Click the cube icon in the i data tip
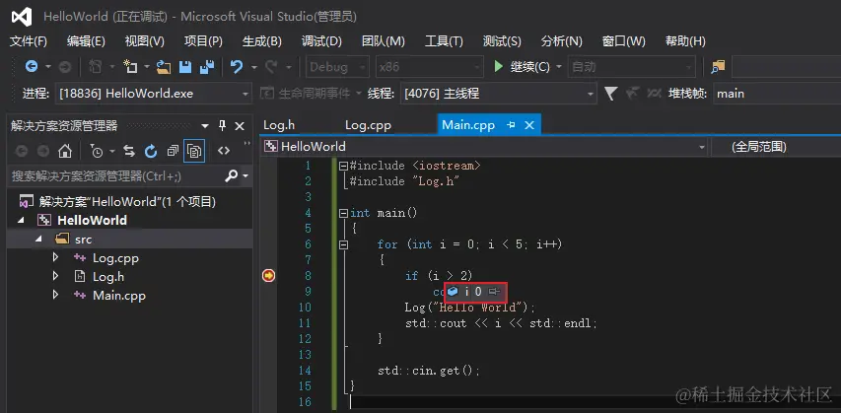841x413 pixels. pos(453,292)
